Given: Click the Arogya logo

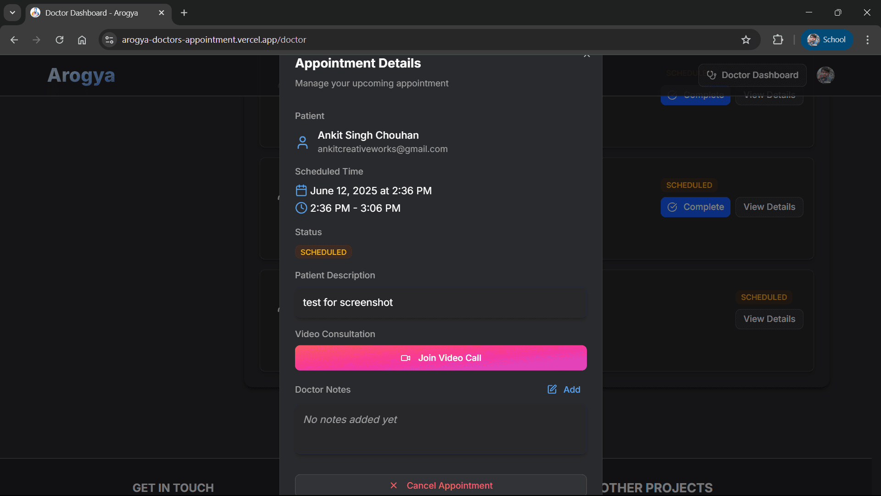Looking at the screenshot, I should (x=81, y=75).
